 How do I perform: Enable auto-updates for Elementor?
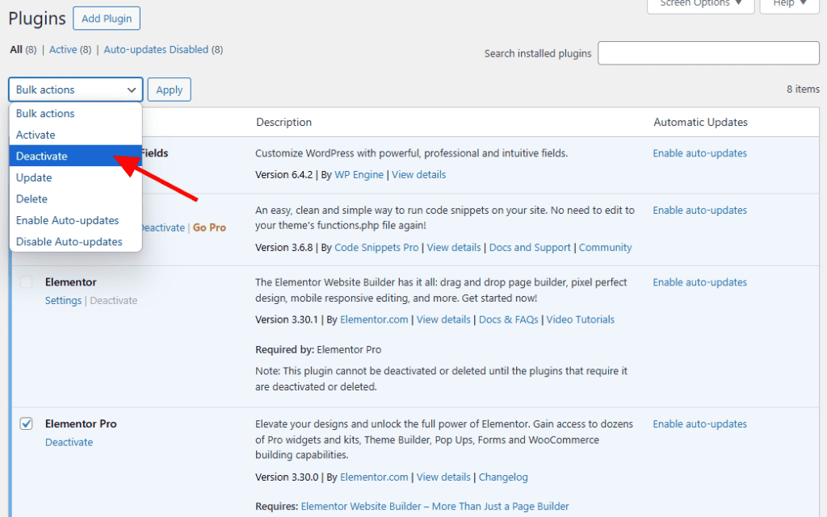coord(700,282)
